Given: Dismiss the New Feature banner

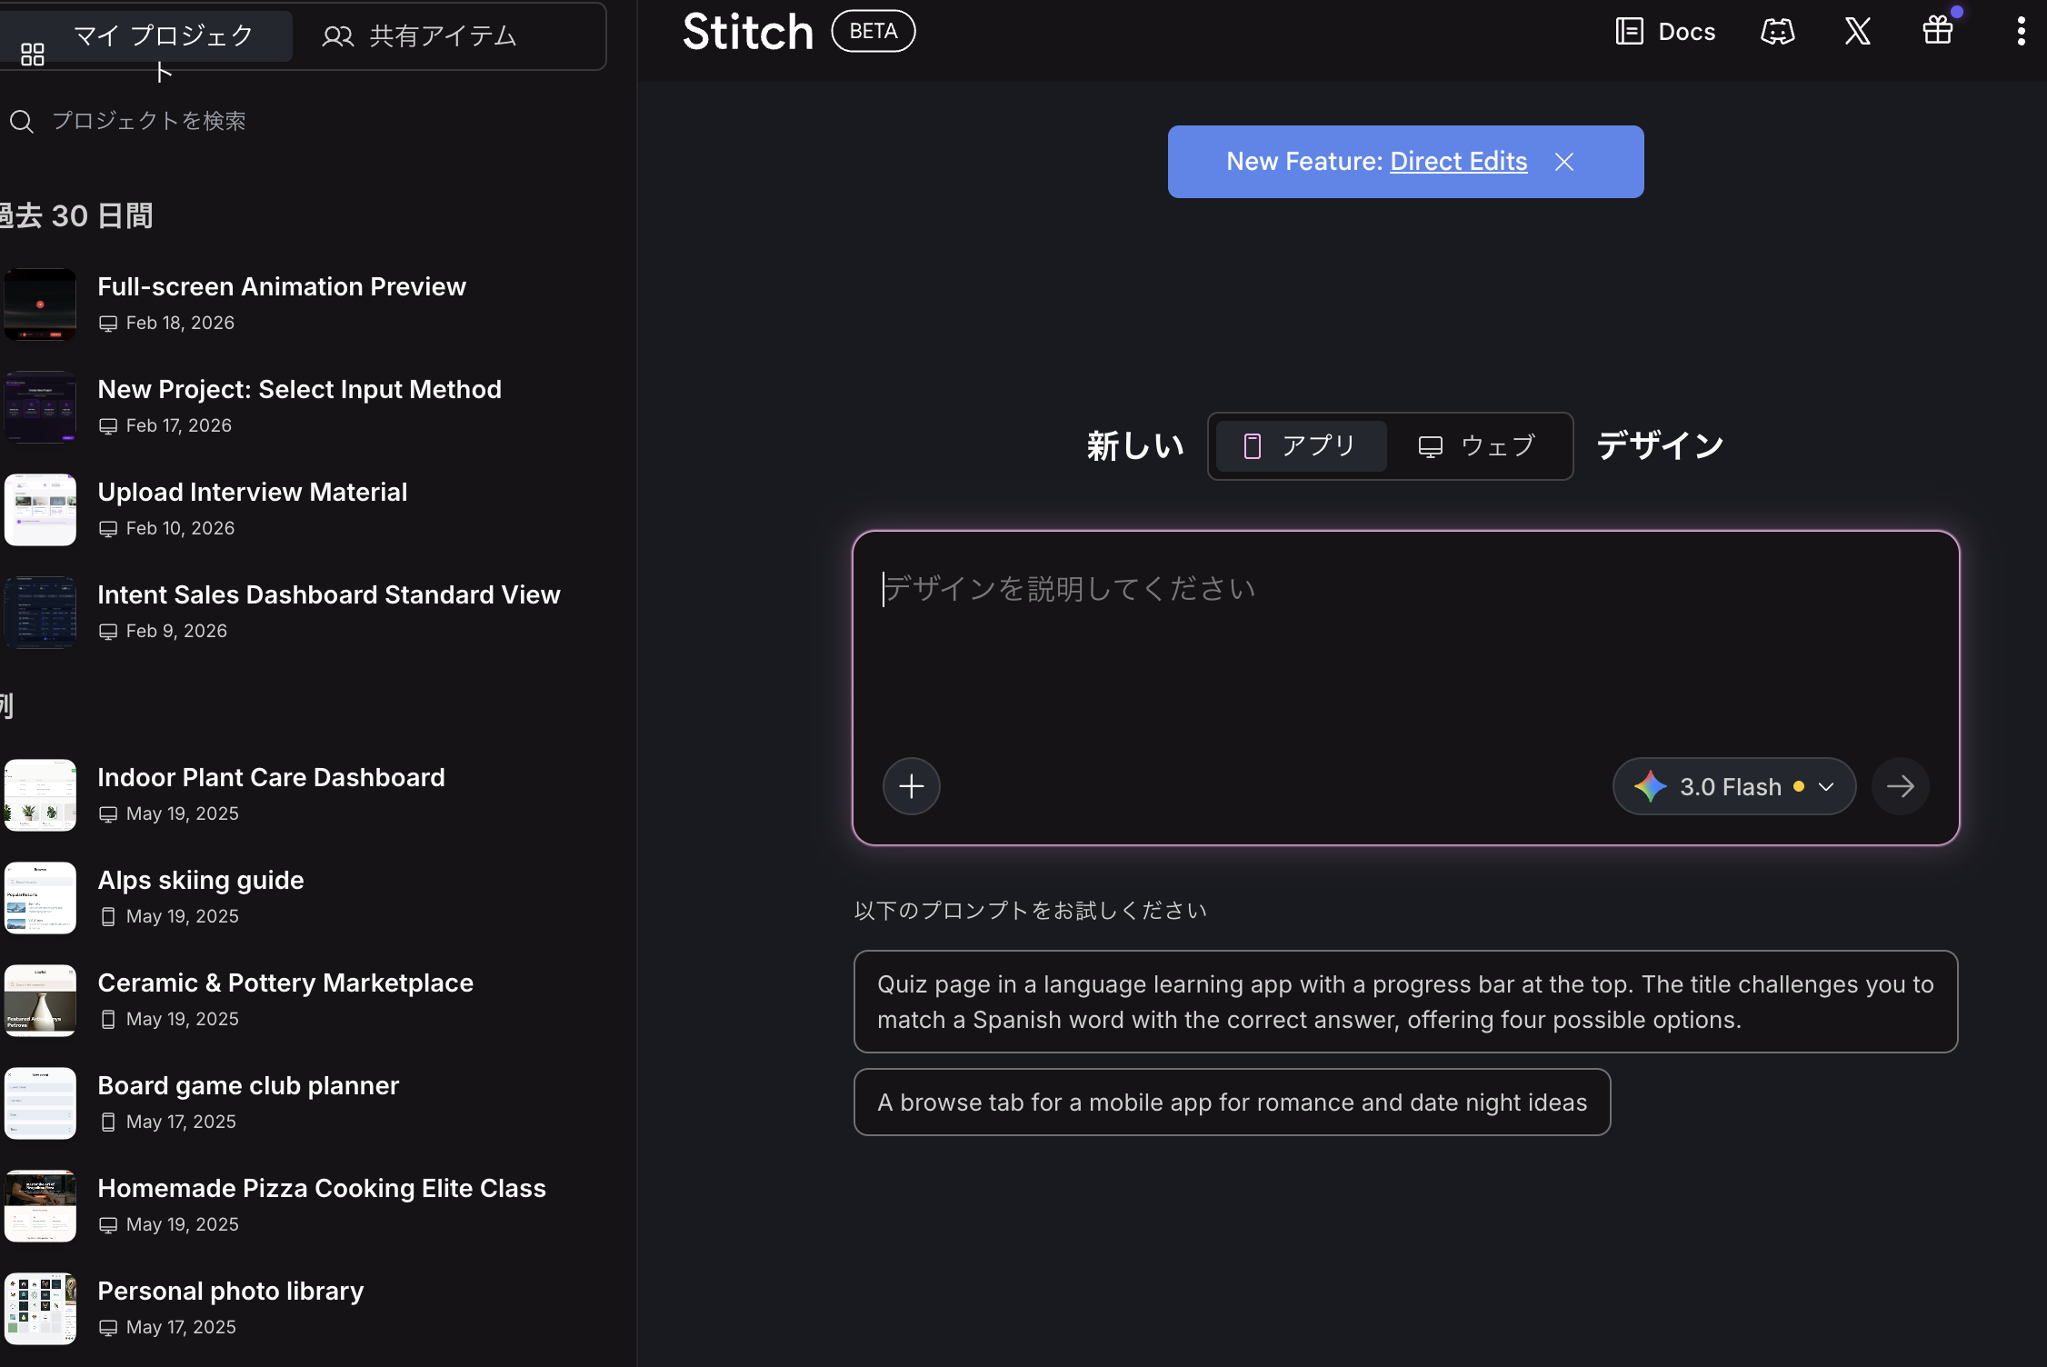Looking at the screenshot, I should [1563, 162].
